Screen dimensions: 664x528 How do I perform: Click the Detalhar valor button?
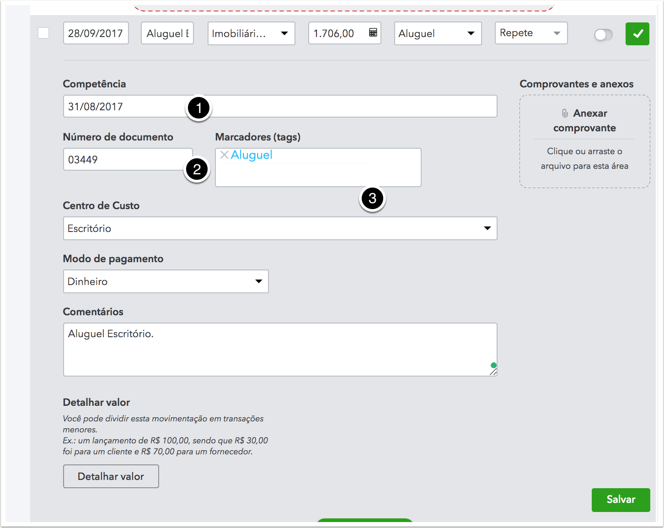pyautogui.click(x=111, y=476)
